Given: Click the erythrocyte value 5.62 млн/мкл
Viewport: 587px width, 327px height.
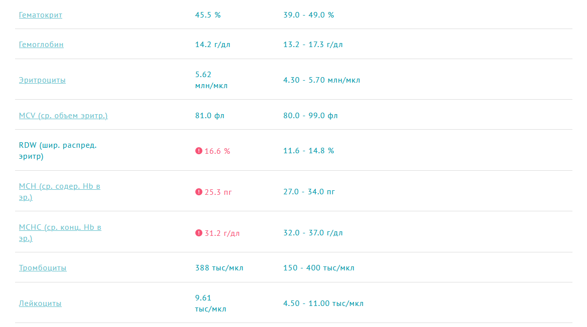Looking at the screenshot, I should click(x=211, y=80).
